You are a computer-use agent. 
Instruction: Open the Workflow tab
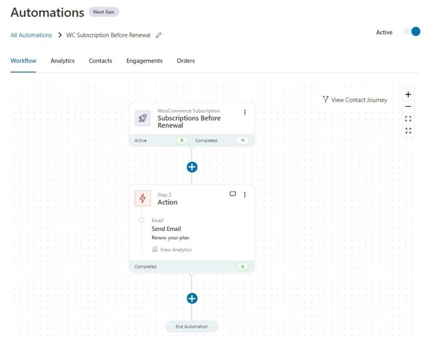pos(23,61)
